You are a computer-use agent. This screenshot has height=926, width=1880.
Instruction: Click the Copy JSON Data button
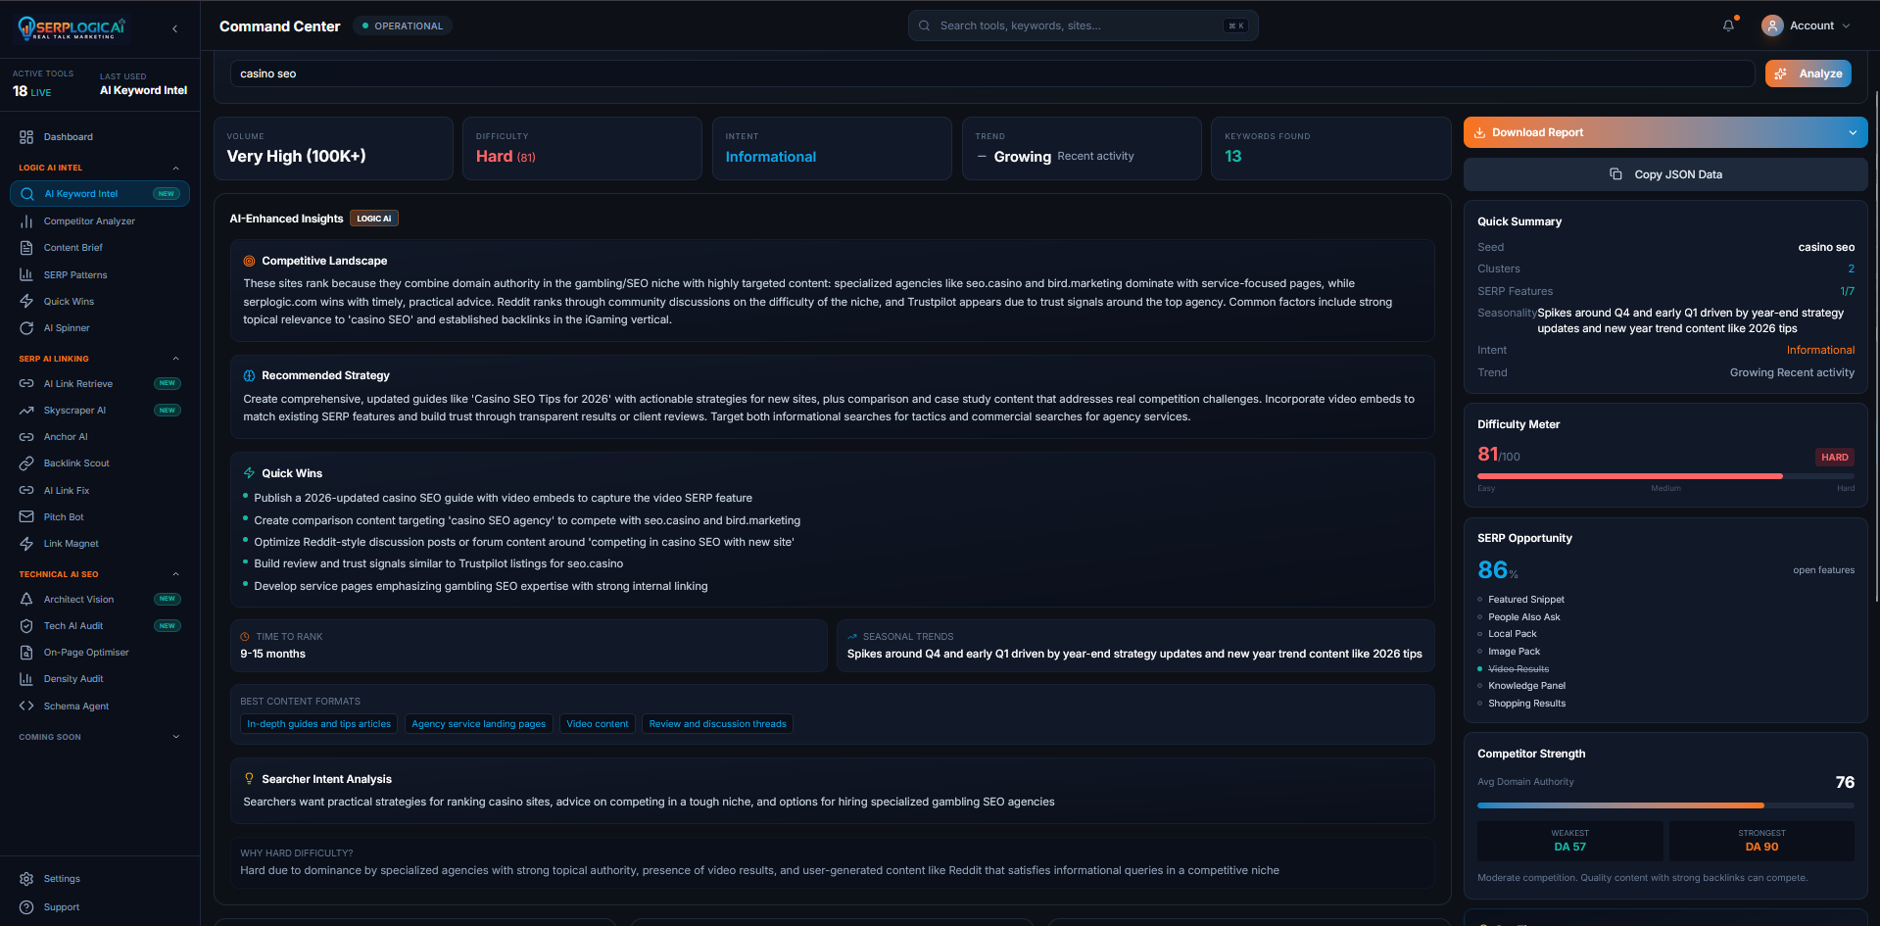coord(1665,174)
